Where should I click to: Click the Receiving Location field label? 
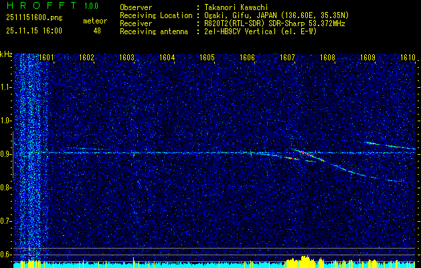(156, 15)
